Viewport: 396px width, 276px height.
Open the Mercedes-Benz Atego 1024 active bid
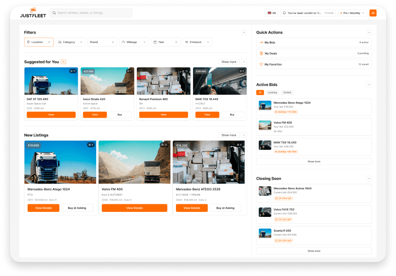(x=314, y=107)
